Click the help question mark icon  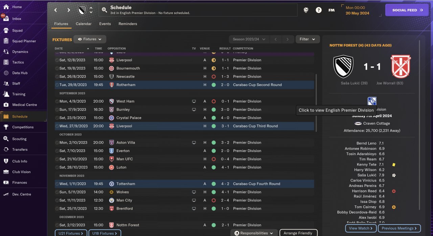pyautogui.click(x=319, y=10)
